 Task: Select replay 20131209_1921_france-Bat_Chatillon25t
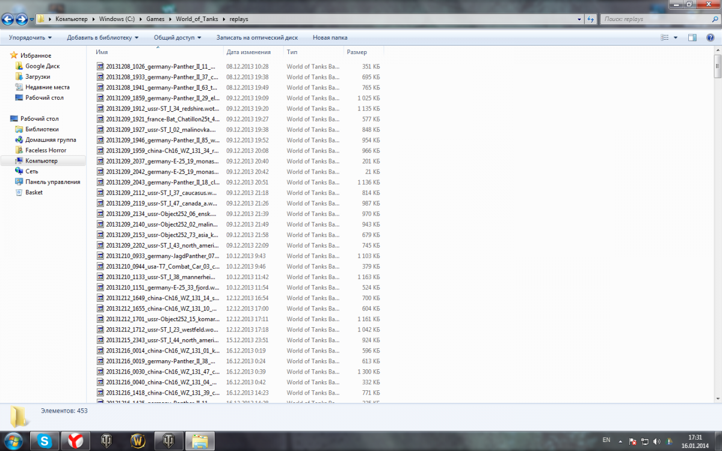pos(162,119)
